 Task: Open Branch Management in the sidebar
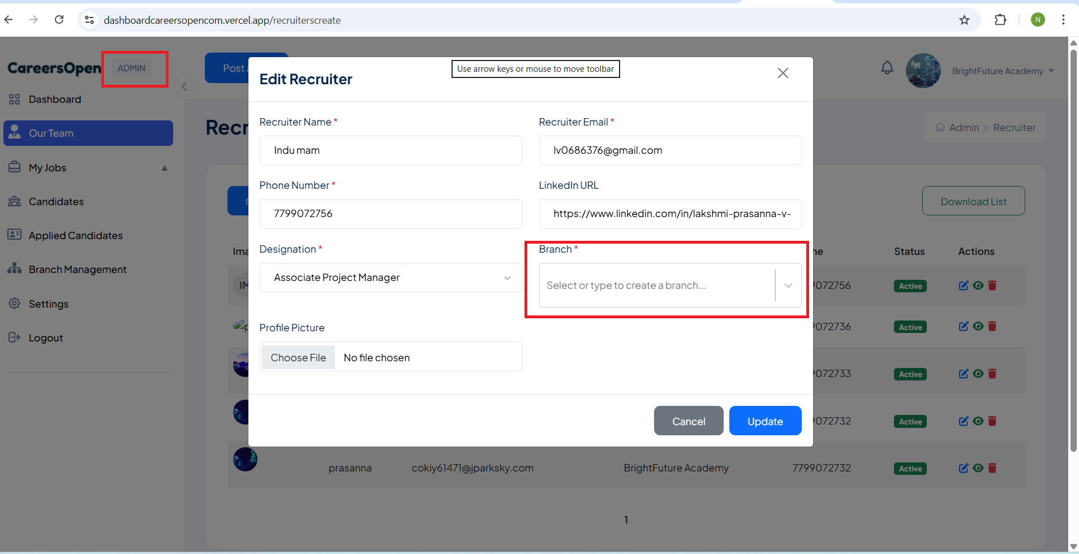click(x=78, y=270)
